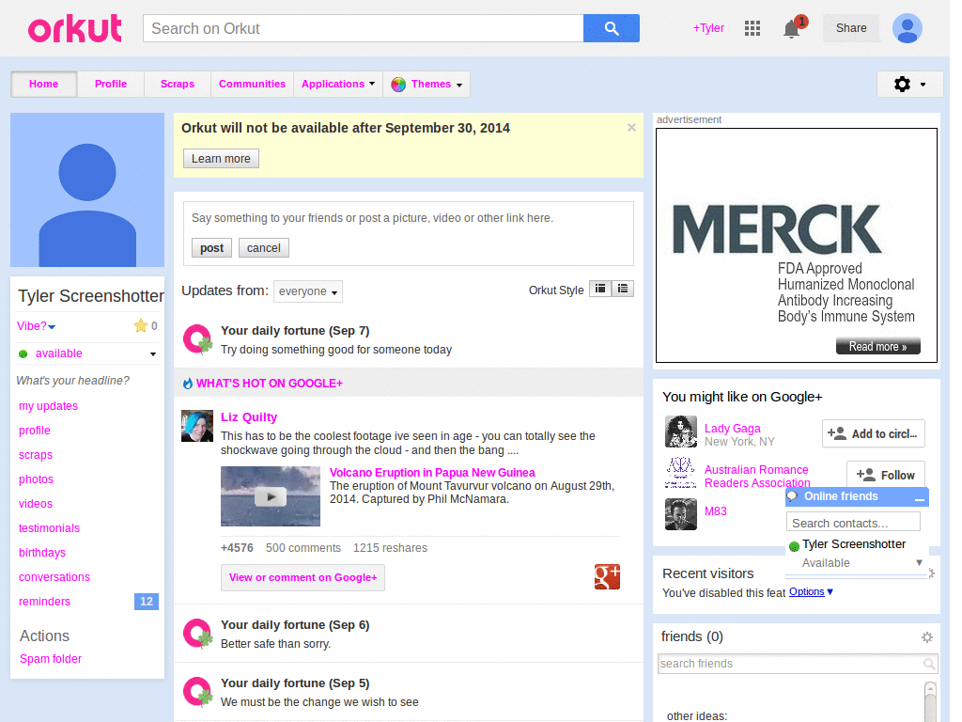962x722 pixels.
Task: Open the Communities tab
Action: pos(252,84)
